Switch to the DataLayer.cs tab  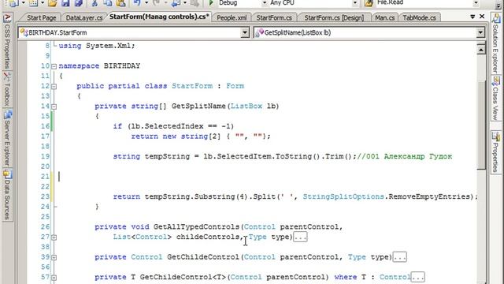click(x=84, y=17)
